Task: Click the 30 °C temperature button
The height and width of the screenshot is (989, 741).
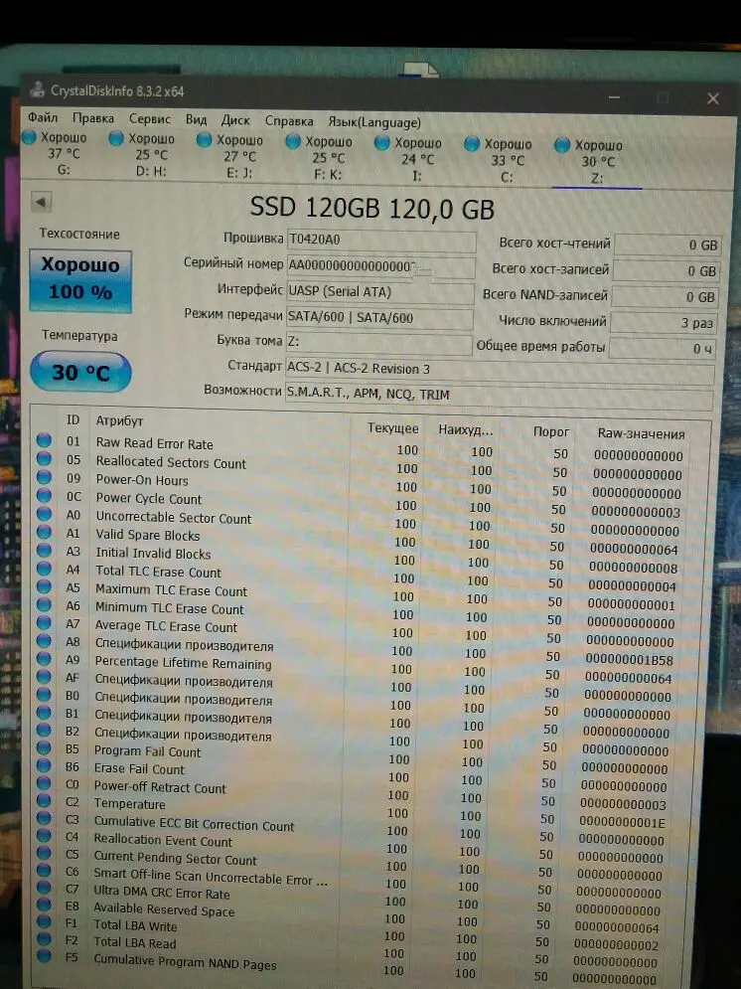Action: point(80,372)
